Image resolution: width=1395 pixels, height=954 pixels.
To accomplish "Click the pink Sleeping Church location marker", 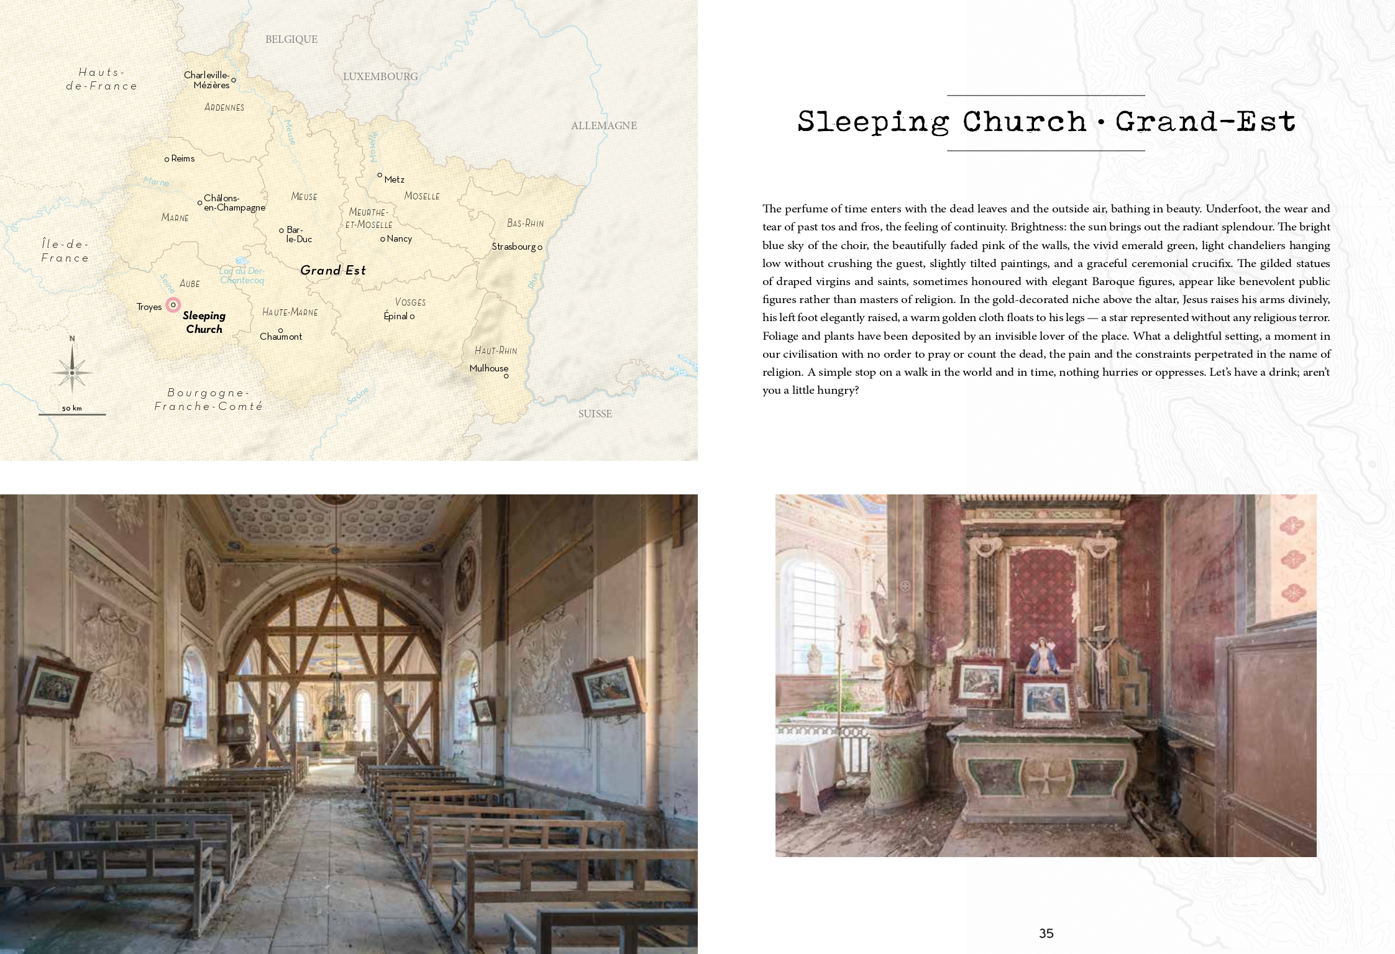I will tap(173, 305).
